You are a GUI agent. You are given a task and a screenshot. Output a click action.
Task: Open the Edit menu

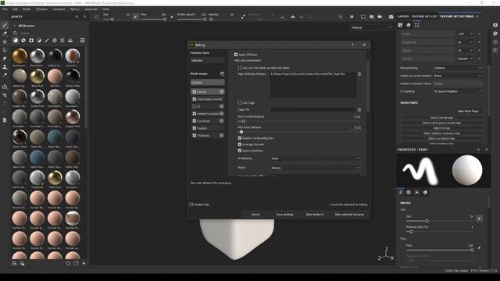[x=15, y=9]
